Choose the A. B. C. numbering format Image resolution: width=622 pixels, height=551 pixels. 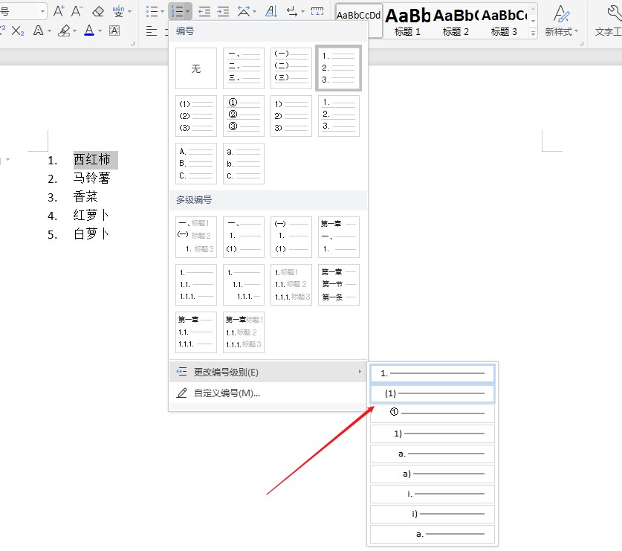(196, 164)
